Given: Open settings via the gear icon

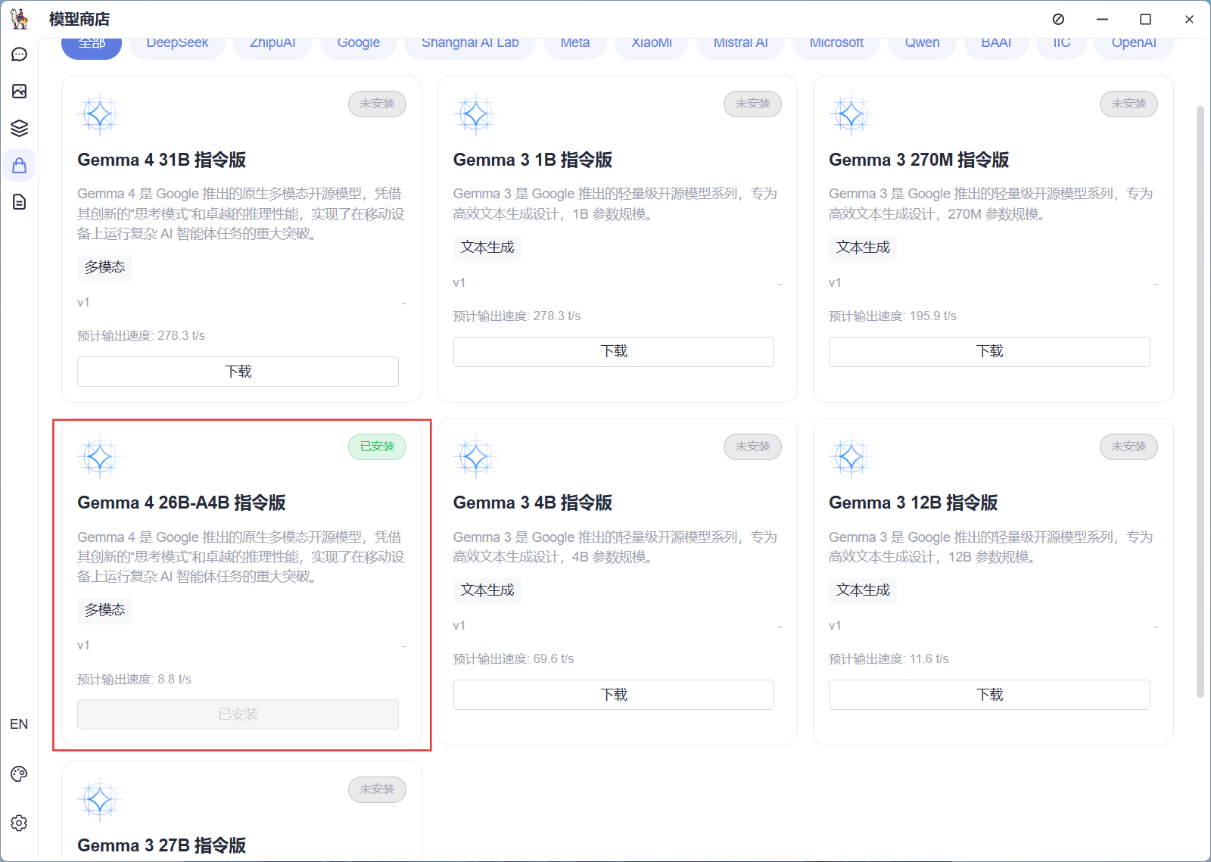Looking at the screenshot, I should pyautogui.click(x=19, y=823).
